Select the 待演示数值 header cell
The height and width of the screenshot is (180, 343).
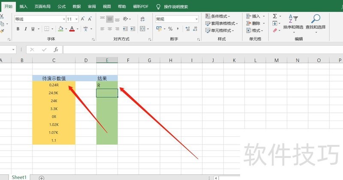pyautogui.click(x=54, y=78)
